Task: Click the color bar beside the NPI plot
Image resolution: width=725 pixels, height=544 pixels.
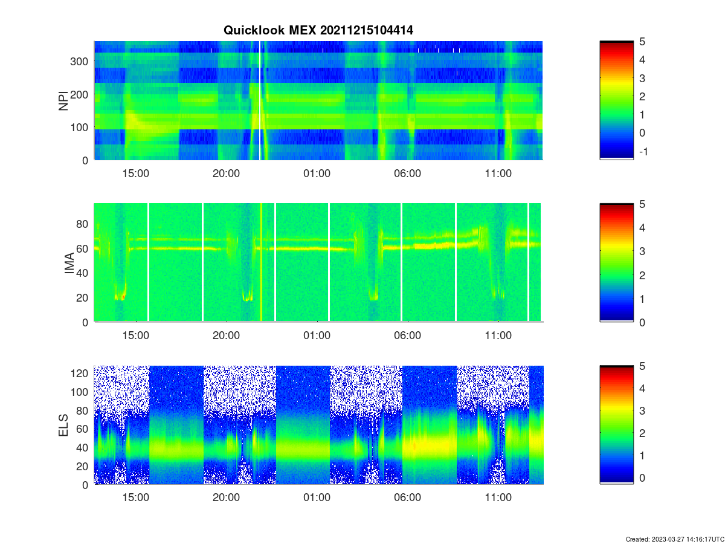Action: 616,100
